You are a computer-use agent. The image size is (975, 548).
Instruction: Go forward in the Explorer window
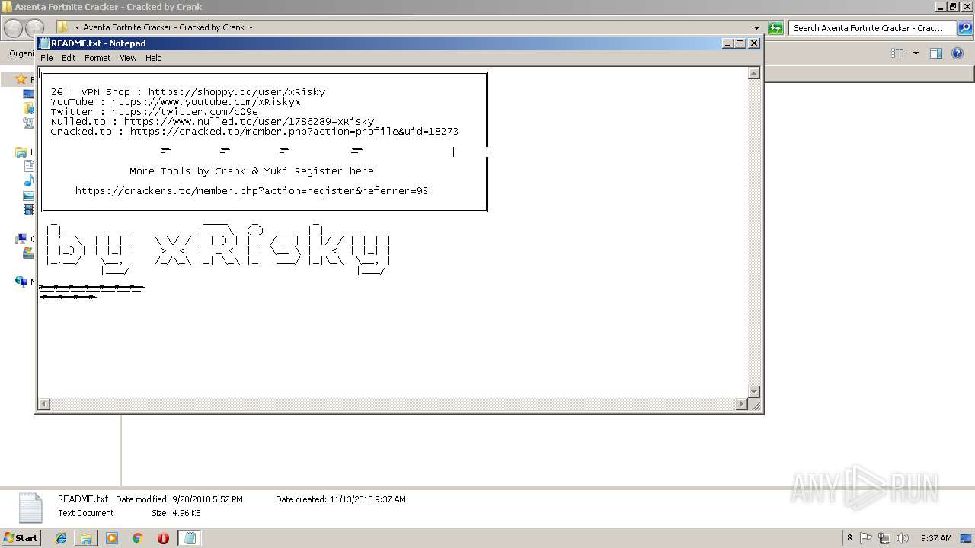[34, 28]
